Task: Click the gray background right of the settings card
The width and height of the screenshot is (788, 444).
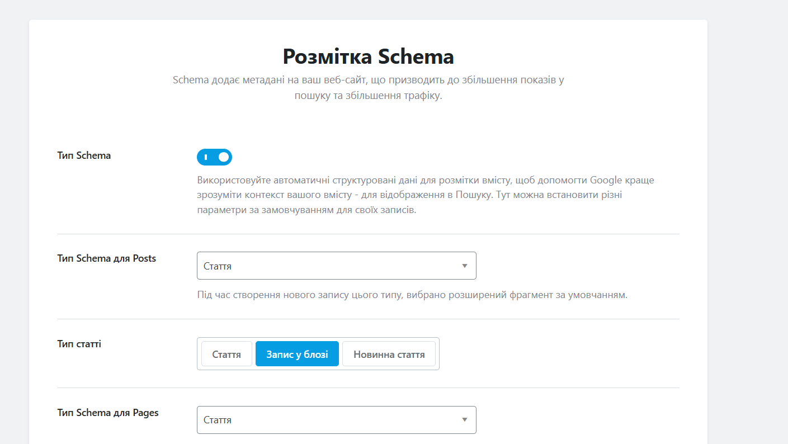Action: tap(747, 224)
